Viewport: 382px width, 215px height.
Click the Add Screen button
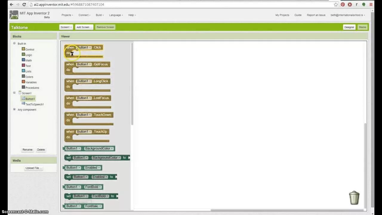[84, 27]
